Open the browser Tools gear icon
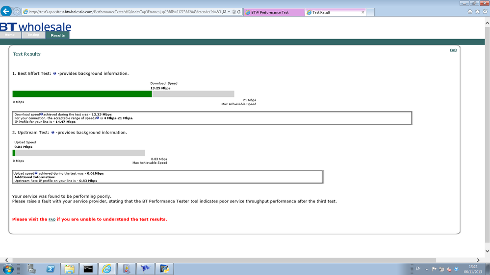Image resolution: width=490 pixels, height=275 pixels. click(x=485, y=12)
